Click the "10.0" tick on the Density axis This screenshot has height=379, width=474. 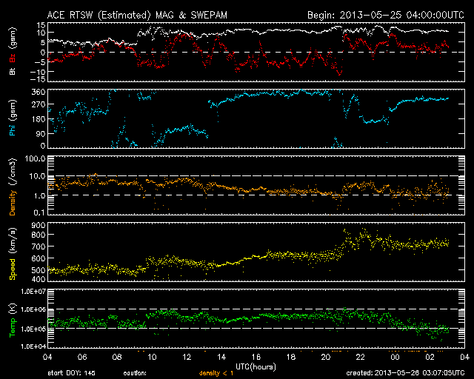click(37, 176)
